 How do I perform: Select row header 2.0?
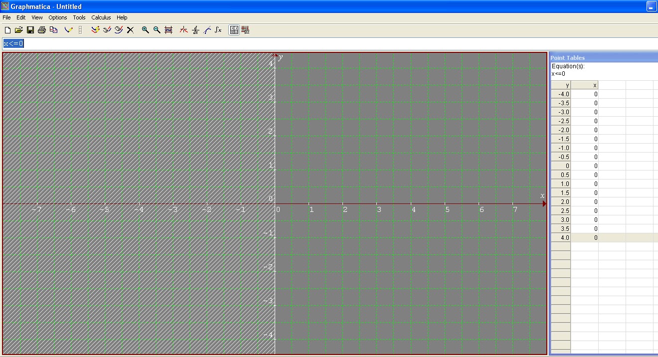pos(561,202)
